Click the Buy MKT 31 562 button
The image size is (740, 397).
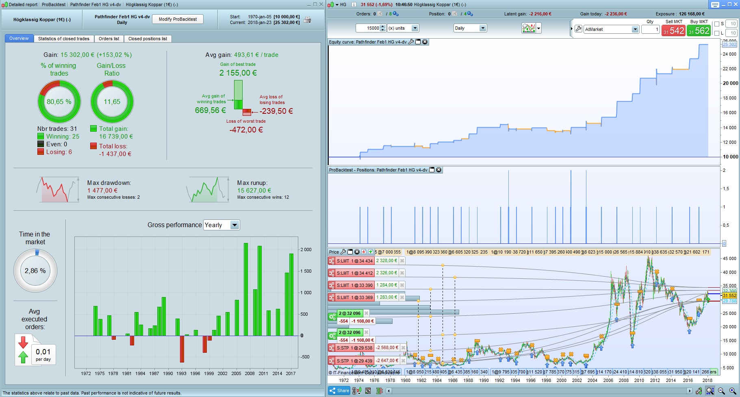click(x=699, y=30)
